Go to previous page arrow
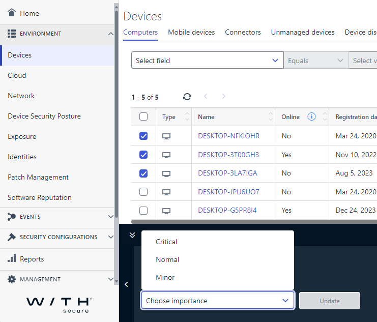Image resolution: width=377 pixels, height=322 pixels. pyautogui.click(x=206, y=96)
